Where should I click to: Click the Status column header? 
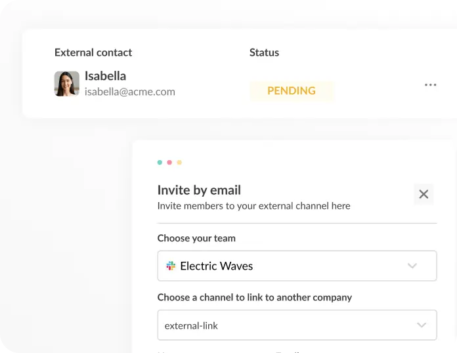pyautogui.click(x=264, y=52)
